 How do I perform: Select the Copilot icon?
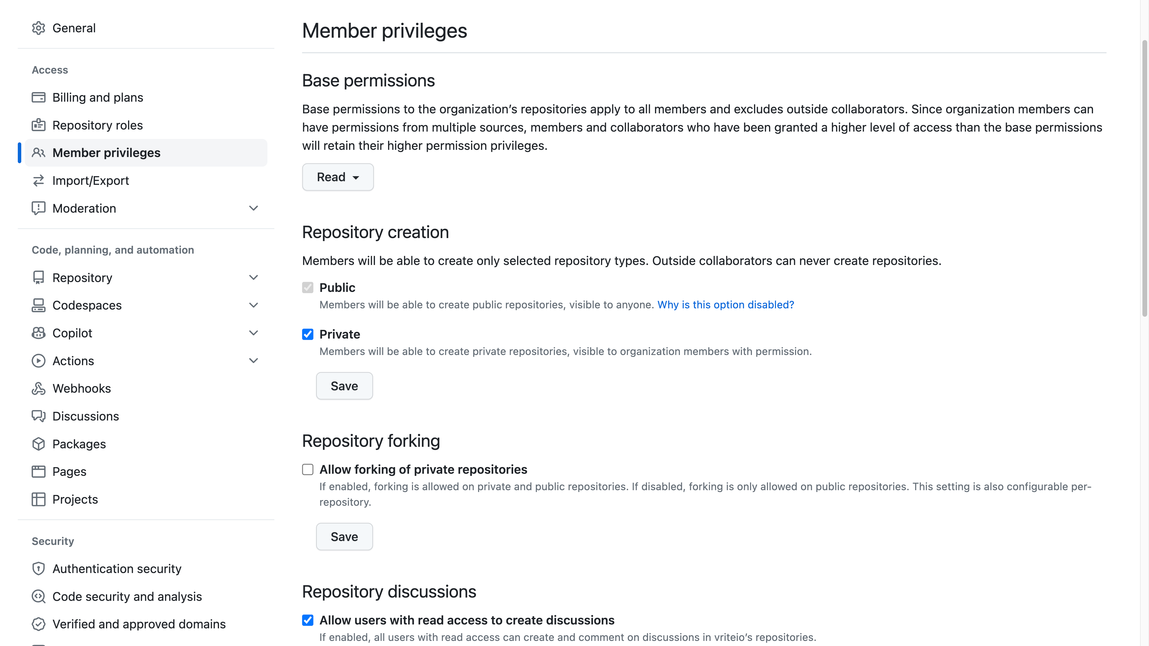click(38, 333)
